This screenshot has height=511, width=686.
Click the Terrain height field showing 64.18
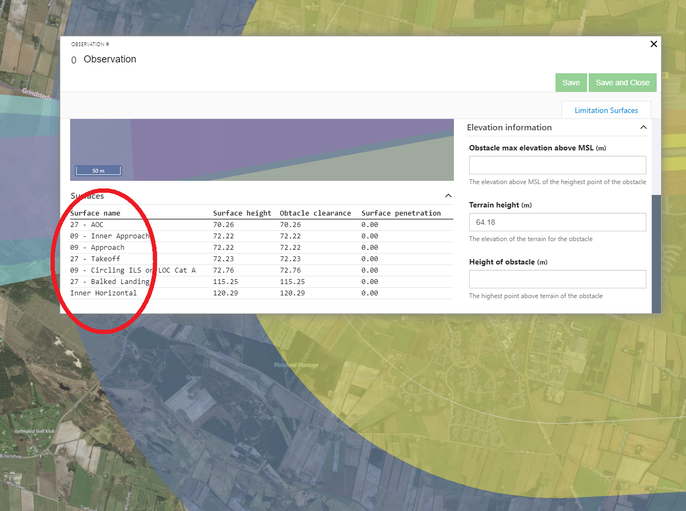point(557,222)
